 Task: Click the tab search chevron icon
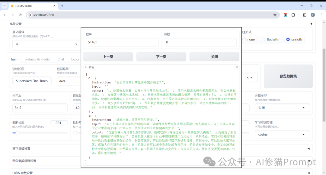5,6
